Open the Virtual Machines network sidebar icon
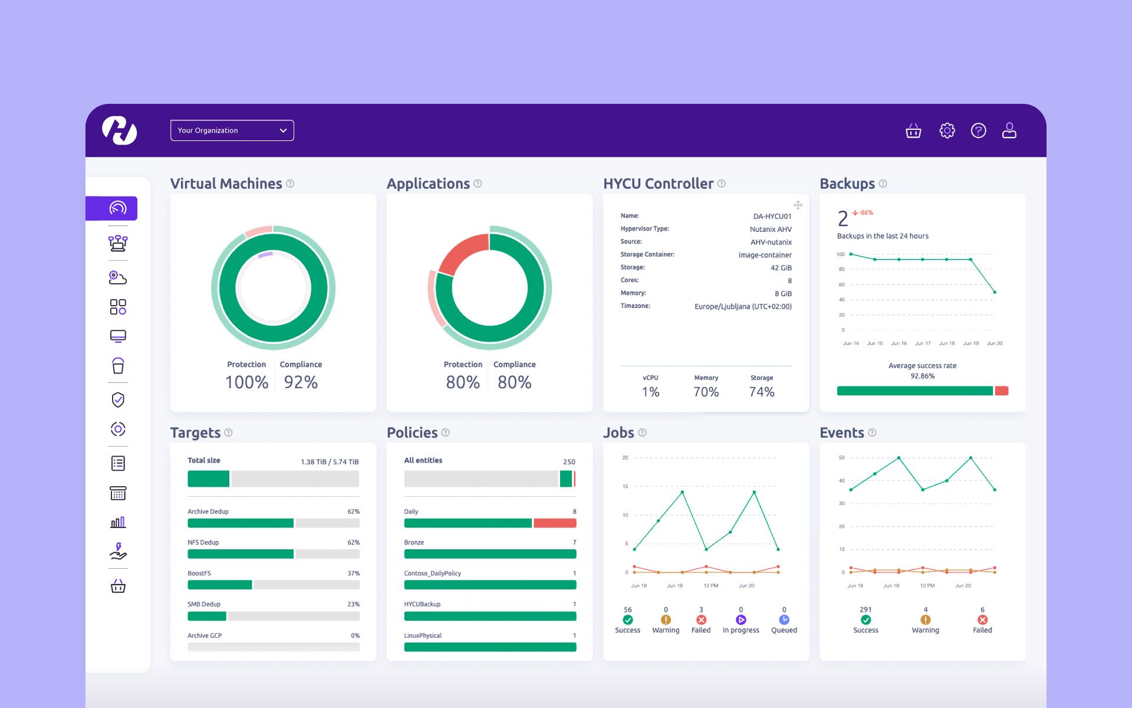The image size is (1132, 708). click(x=118, y=242)
